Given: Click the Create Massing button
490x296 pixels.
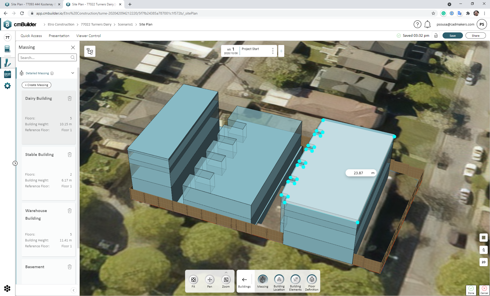Looking at the screenshot, I should 36,85.
